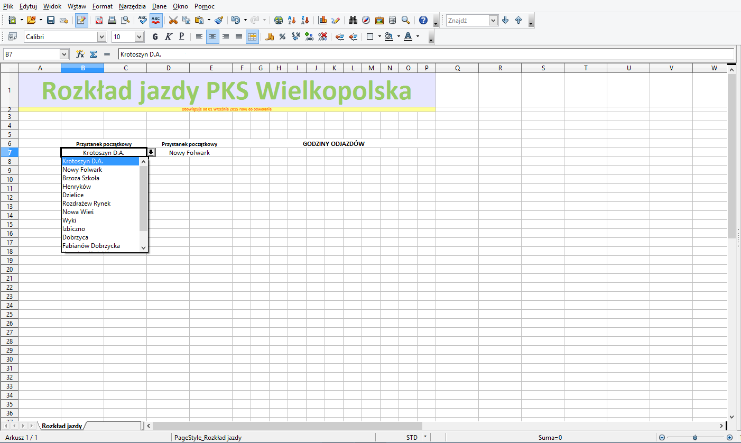Open Name Box B7 dropdown
741x443 pixels.
coord(64,54)
